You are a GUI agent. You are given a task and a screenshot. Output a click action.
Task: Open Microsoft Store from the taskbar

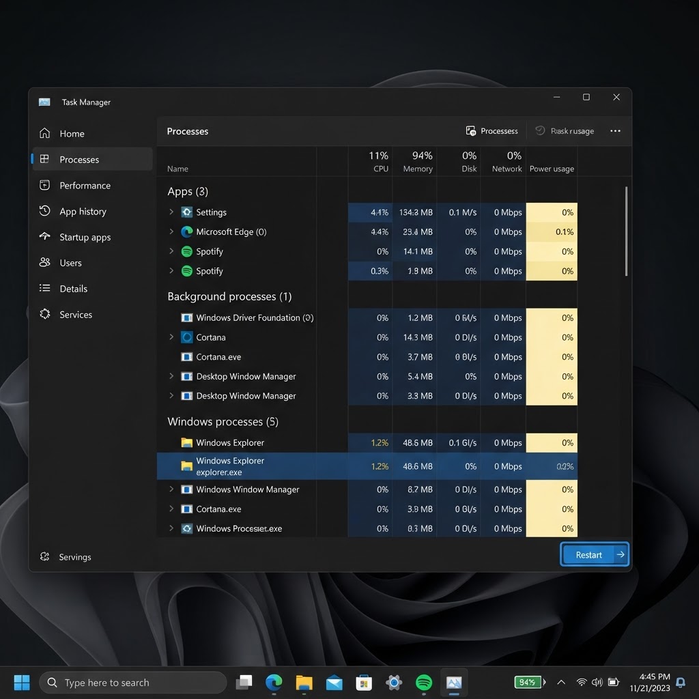pos(364,682)
